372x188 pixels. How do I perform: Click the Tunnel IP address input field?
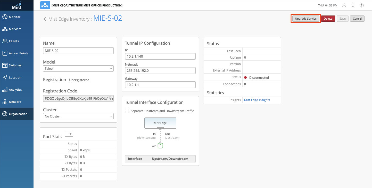[160, 56]
